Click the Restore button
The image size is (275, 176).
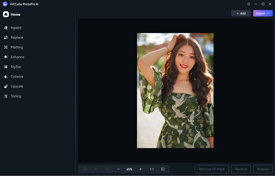263,169
